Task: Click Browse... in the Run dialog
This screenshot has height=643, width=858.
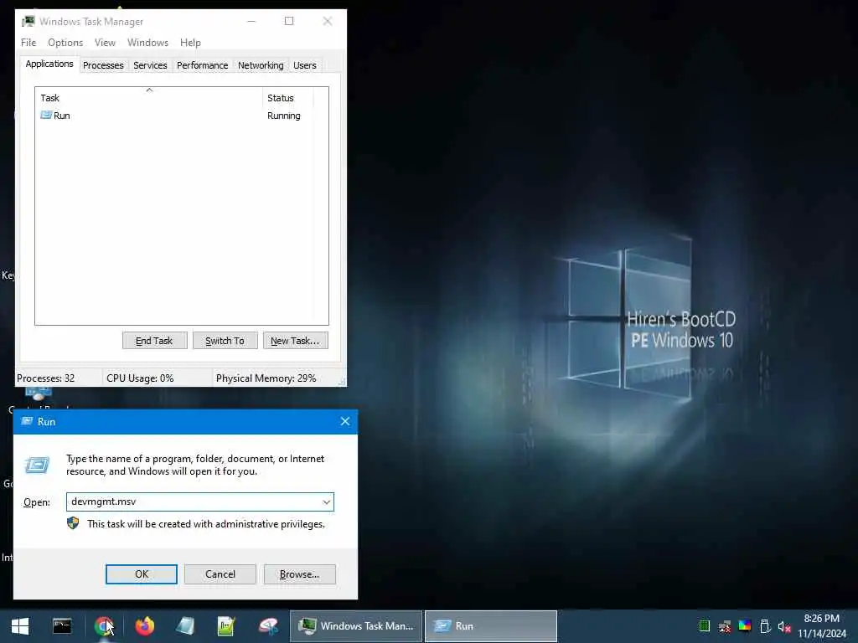Action: tap(299, 574)
